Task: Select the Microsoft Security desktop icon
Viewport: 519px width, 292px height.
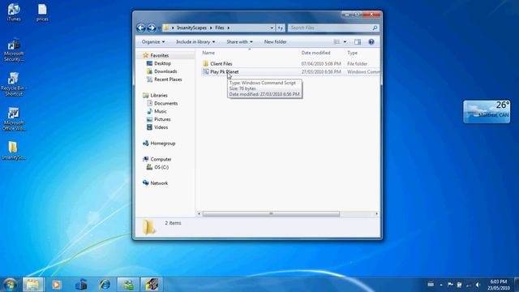Action: click(x=14, y=50)
